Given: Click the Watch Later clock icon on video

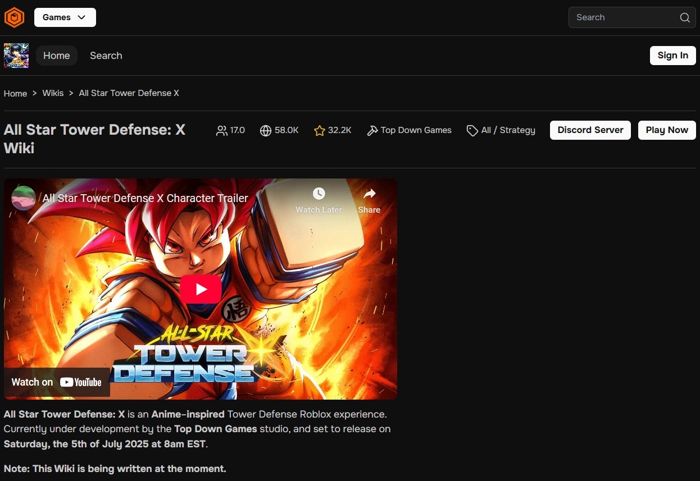Looking at the screenshot, I should coord(319,193).
